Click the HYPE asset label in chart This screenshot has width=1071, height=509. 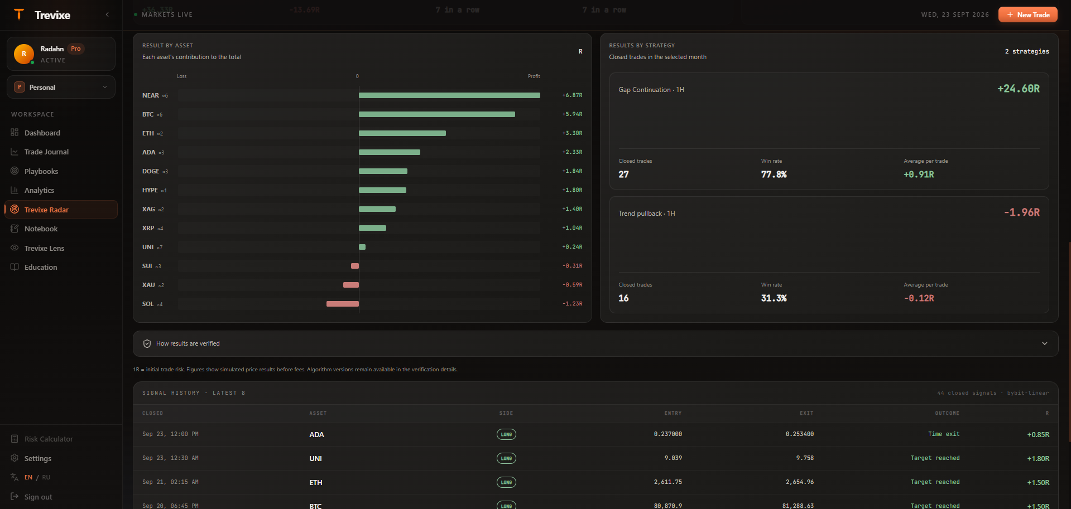point(150,190)
